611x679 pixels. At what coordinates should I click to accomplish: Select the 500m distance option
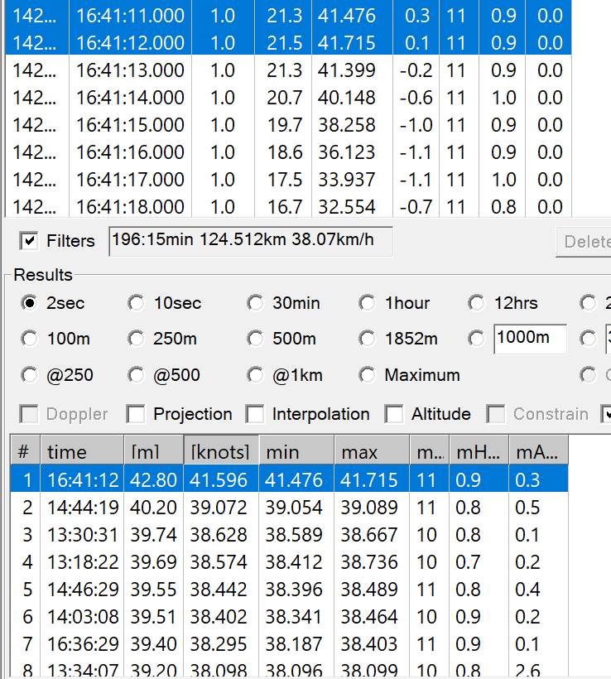tap(255, 339)
